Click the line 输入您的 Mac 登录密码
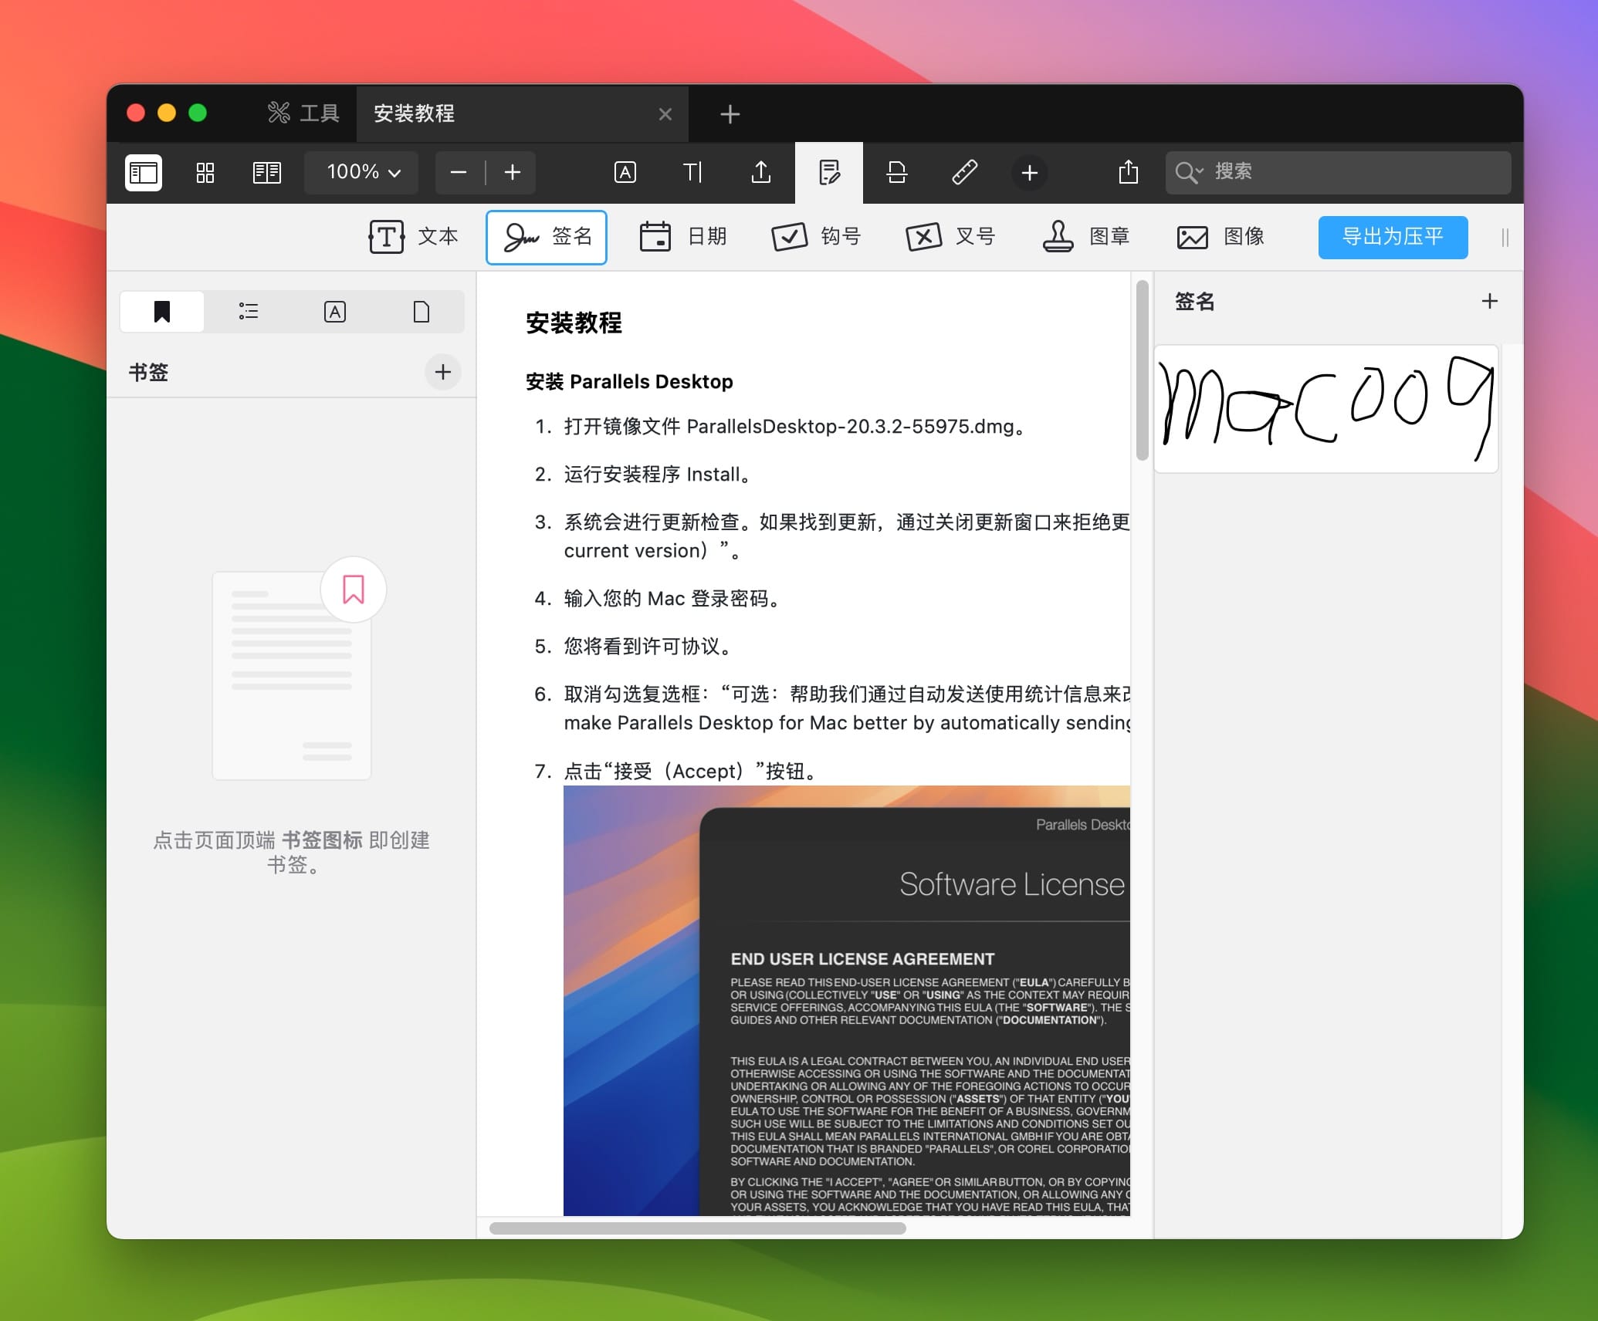 click(672, 598)
